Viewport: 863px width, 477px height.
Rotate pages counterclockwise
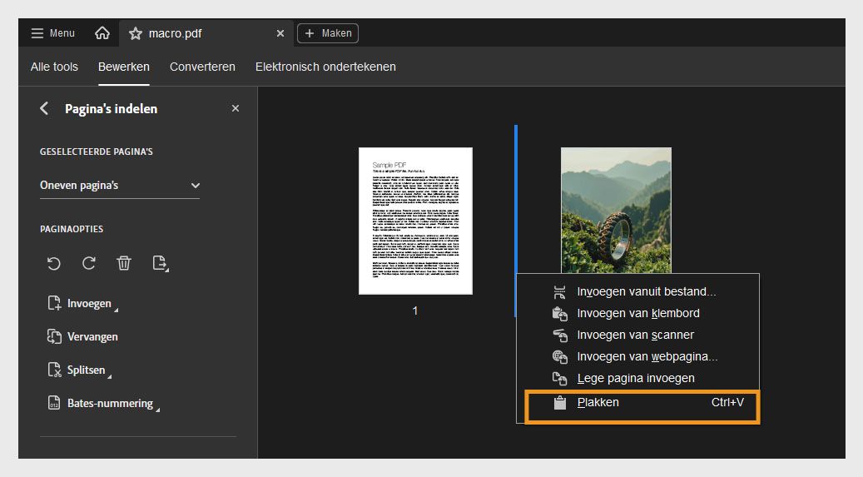(x=54, y=263)
